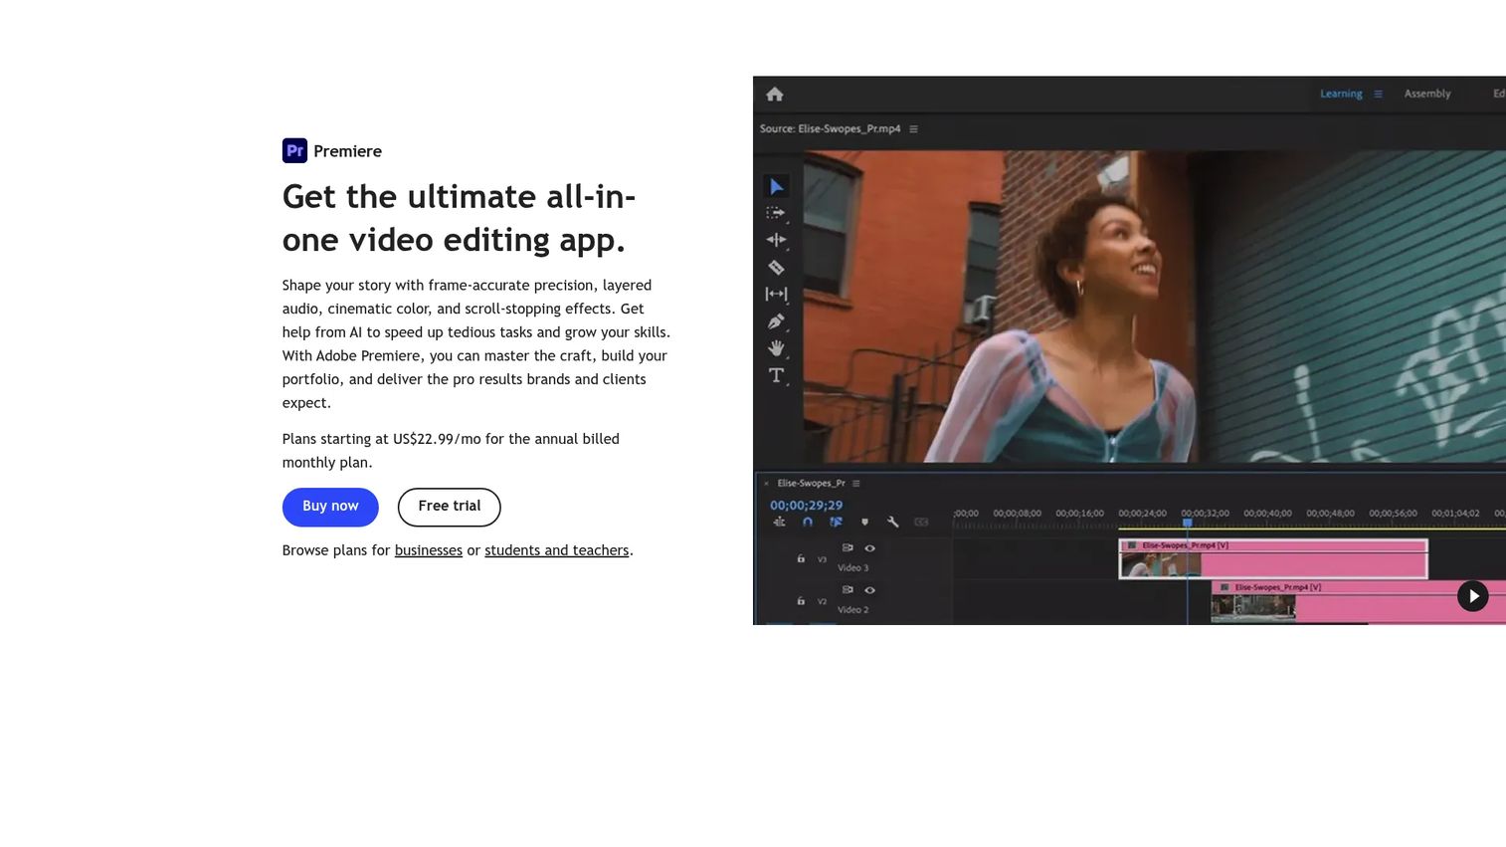Toggle the Video 2 track lock
1506x847 pixels.
[801, 601]
